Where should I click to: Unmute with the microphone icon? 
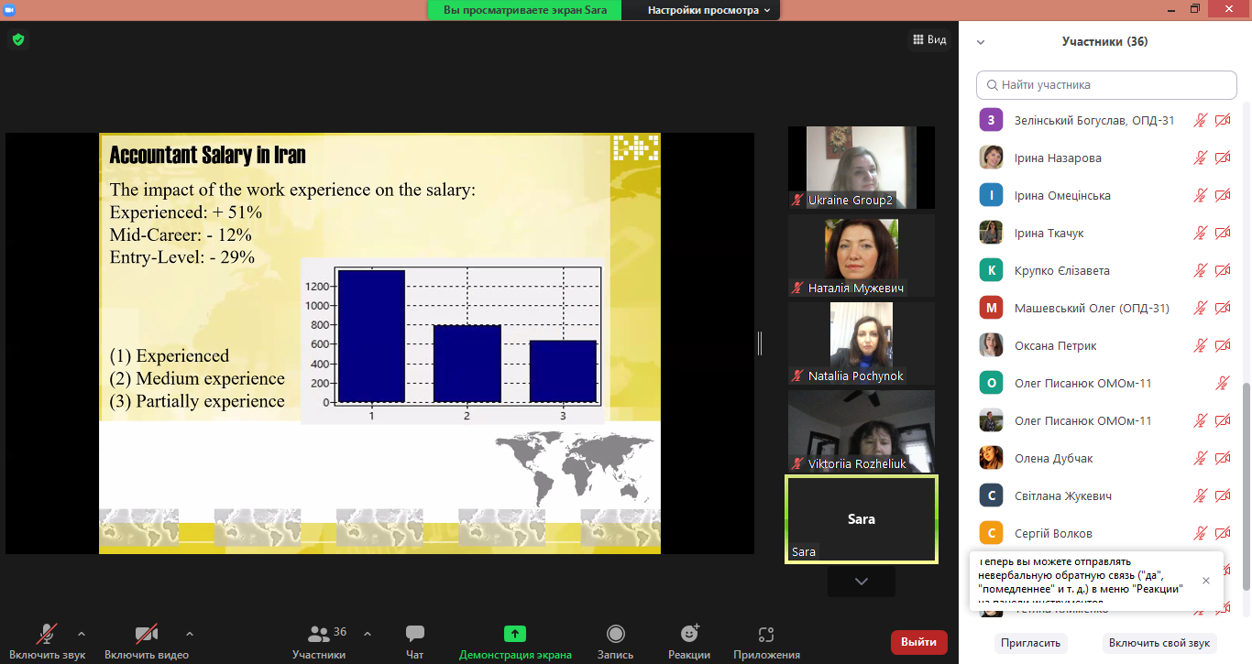coord(47,634)
